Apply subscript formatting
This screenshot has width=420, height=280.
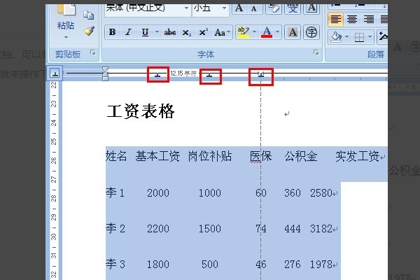pyautogui.click(x=186, y=32)
